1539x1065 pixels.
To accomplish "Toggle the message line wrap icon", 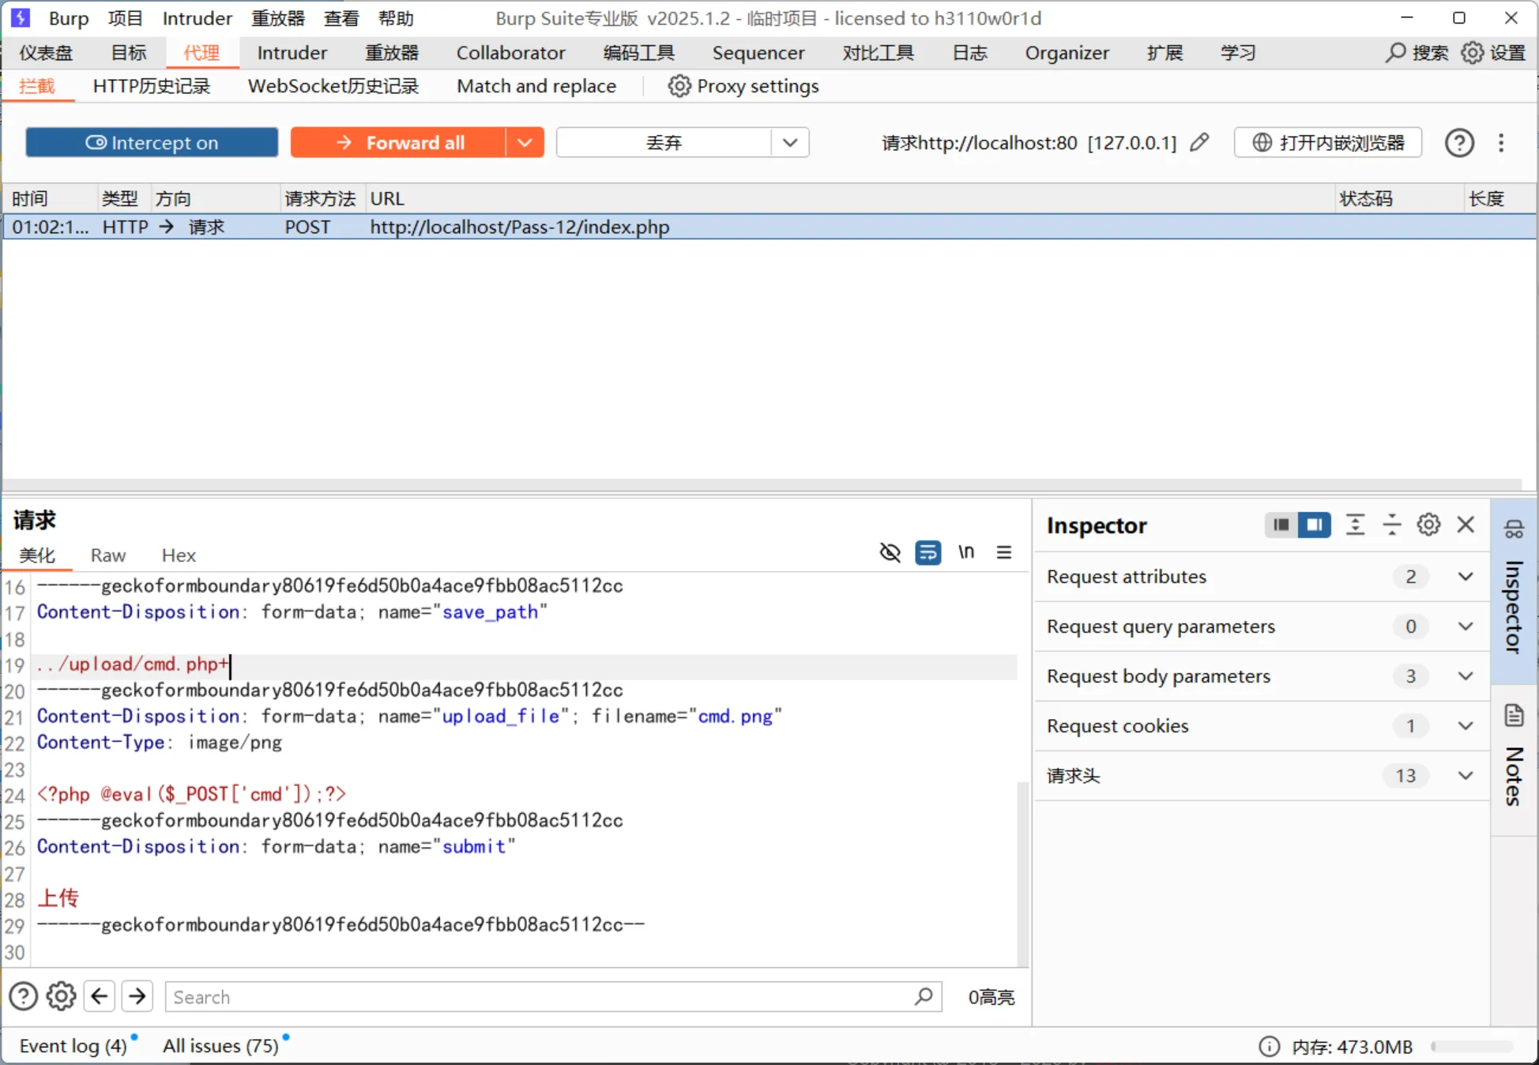I will click(x=928, y=552).
